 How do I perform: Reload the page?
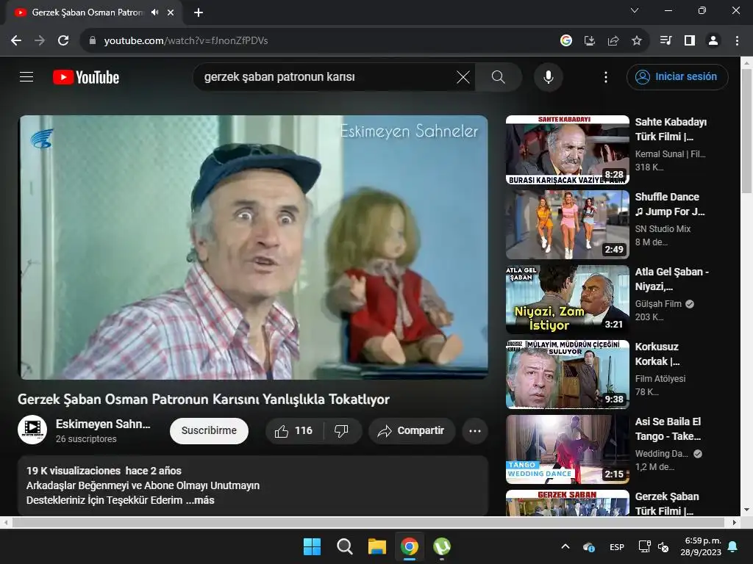(x=63, y=41)
